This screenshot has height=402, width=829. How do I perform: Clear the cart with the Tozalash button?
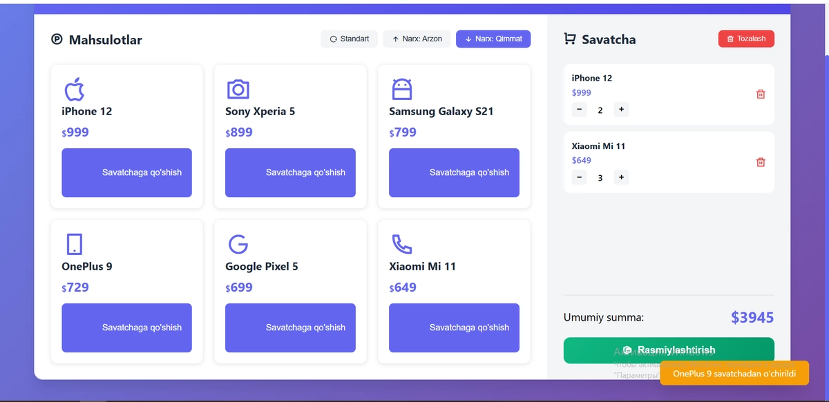coord(746,39)
